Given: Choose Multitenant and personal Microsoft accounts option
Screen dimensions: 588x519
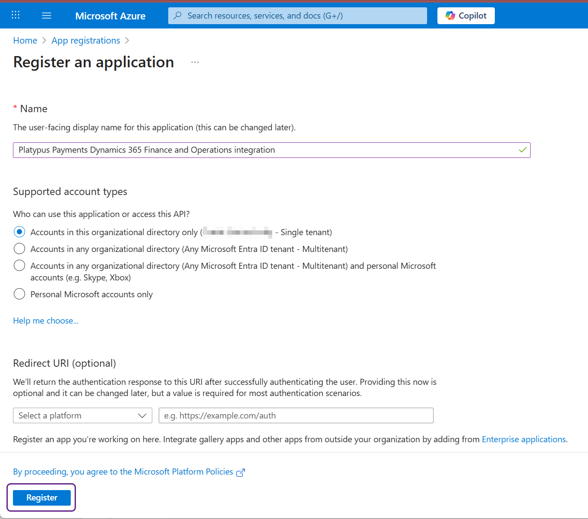Looking at the screenshot, I should click(x=19, y=266).
